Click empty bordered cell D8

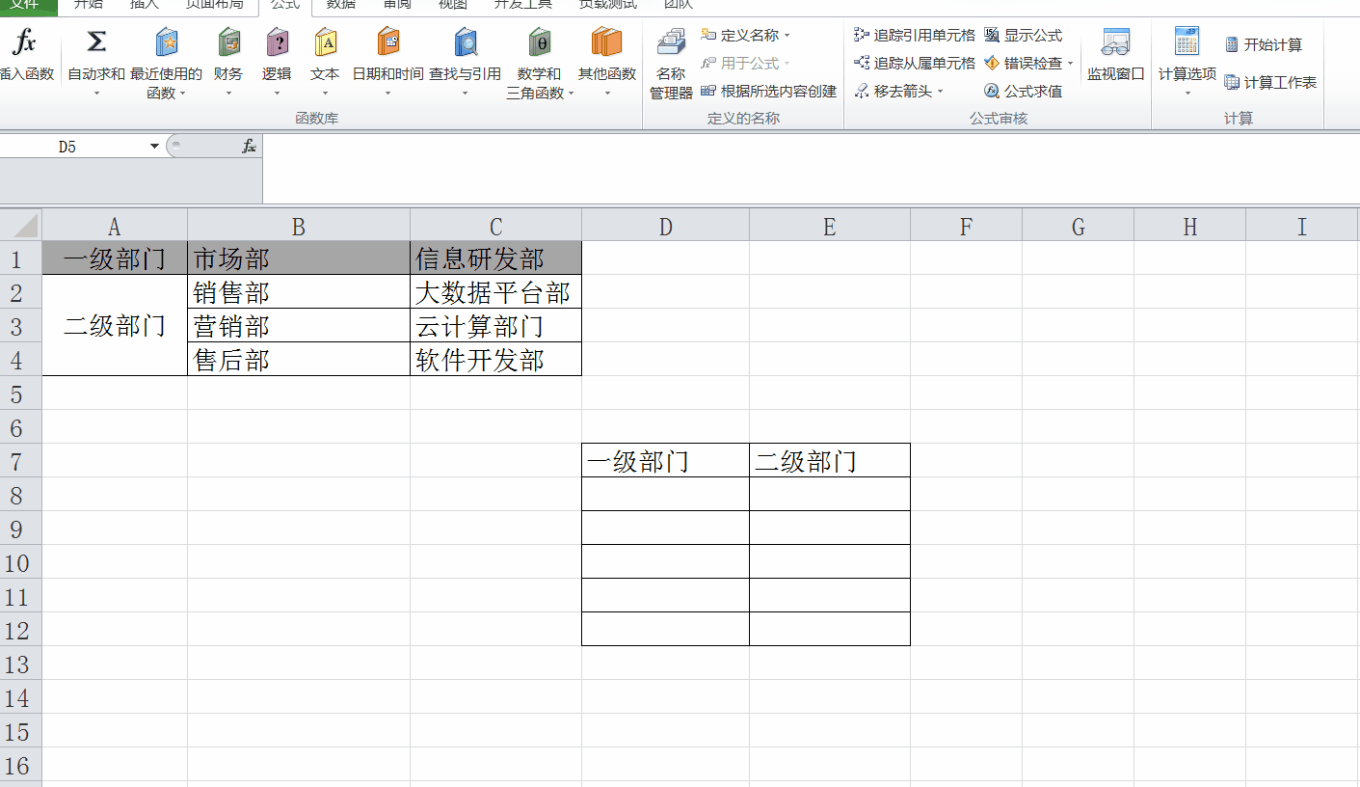(x=665, y=494)
